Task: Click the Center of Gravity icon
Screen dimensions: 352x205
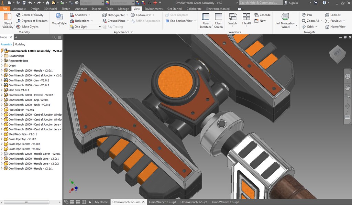Action: click(x=19, y=15)
